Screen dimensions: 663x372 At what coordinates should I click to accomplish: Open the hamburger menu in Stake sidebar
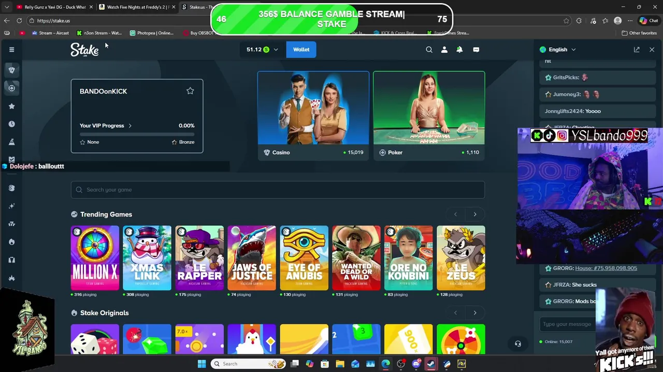[x=11, y=50]
